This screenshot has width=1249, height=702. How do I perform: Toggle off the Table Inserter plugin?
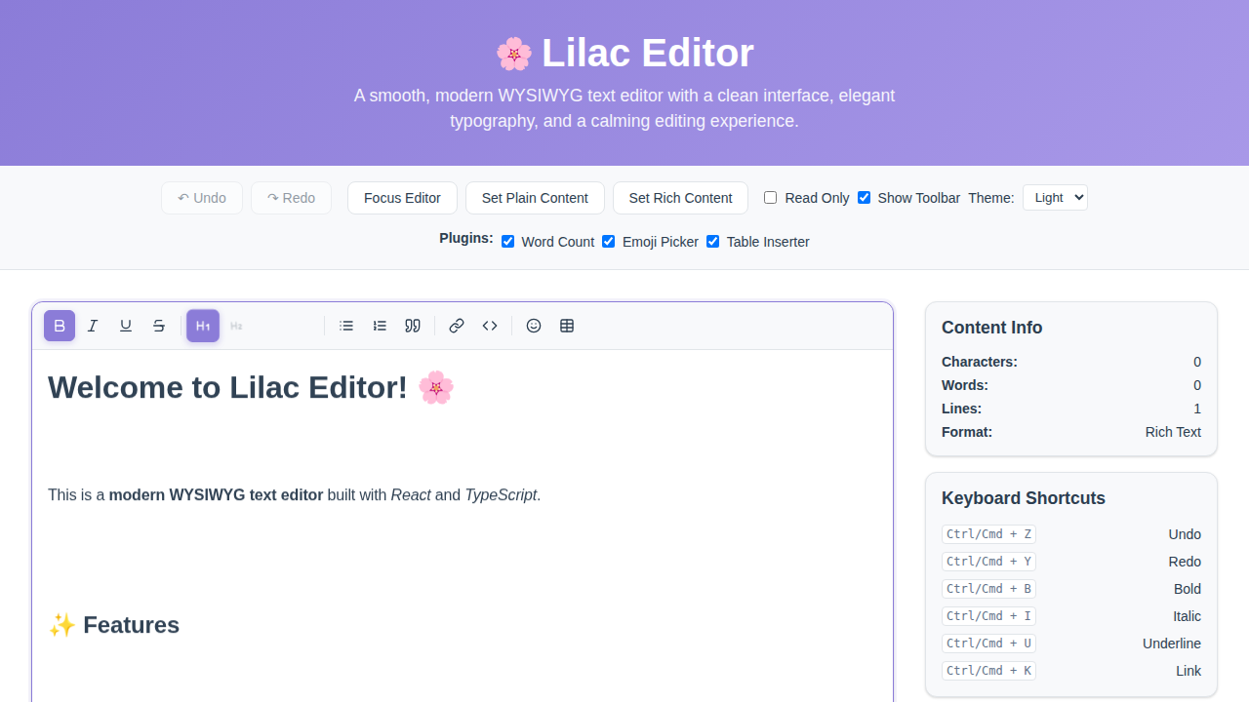pyautogui.click(x=712, y=241)
